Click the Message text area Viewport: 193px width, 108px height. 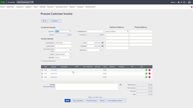[87, 87]
